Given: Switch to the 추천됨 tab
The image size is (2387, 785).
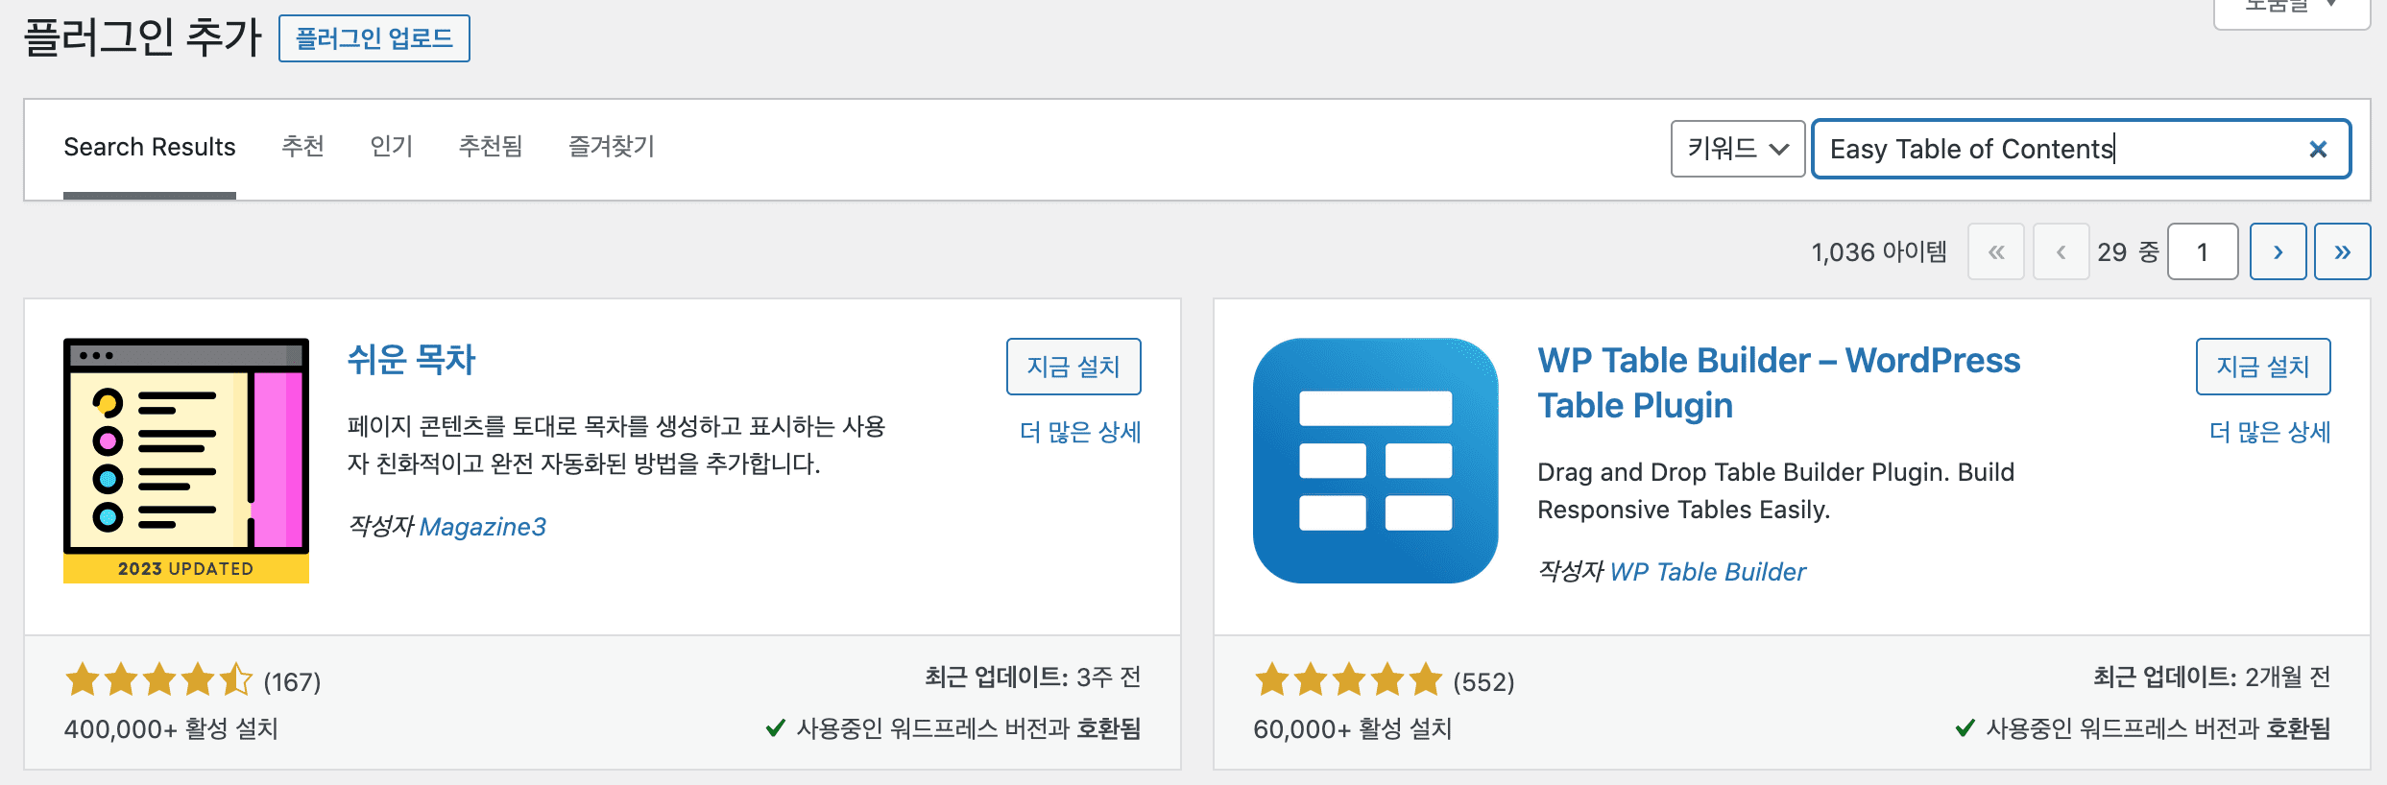Looking at the screenshot, I should click(x=491, y=147).
